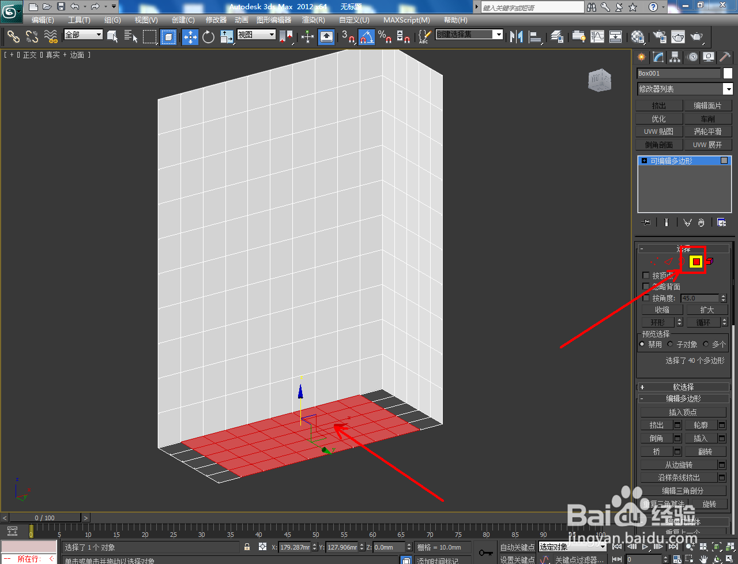The image size is (738, 564).
Task: Select the 多个 preview radio button
Action: pos(706,344)
